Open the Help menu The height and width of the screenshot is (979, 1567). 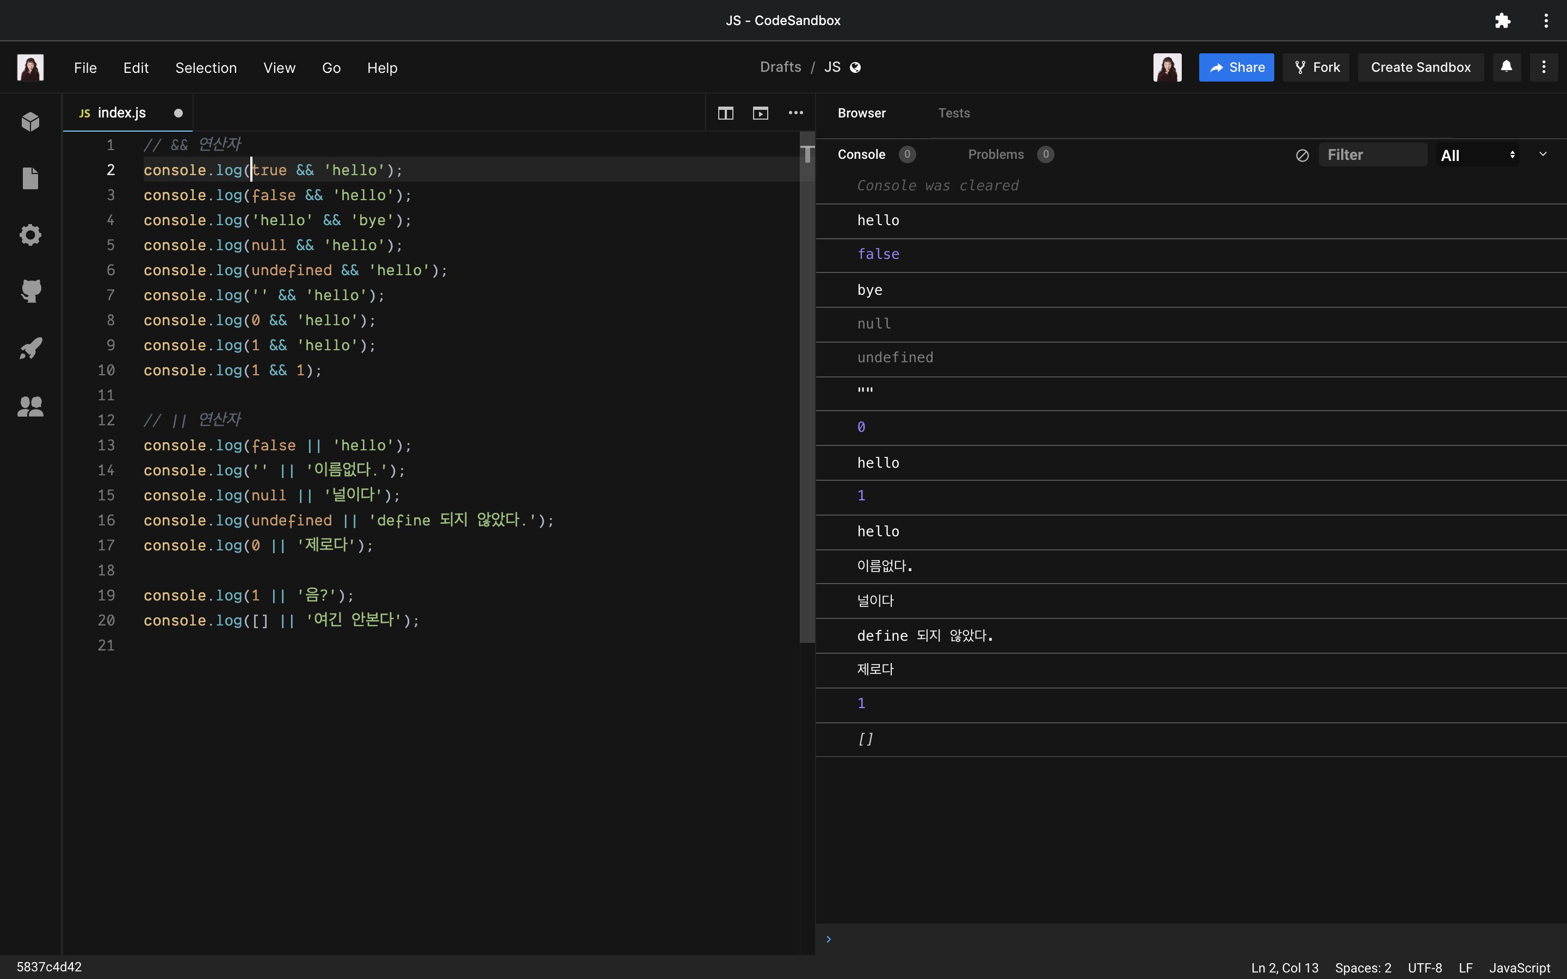pos(382,68)
